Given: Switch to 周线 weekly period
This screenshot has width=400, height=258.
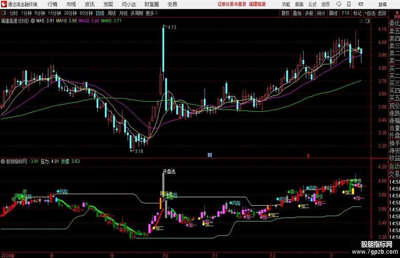Looking at the screenshot, I should tap(112, 13).
